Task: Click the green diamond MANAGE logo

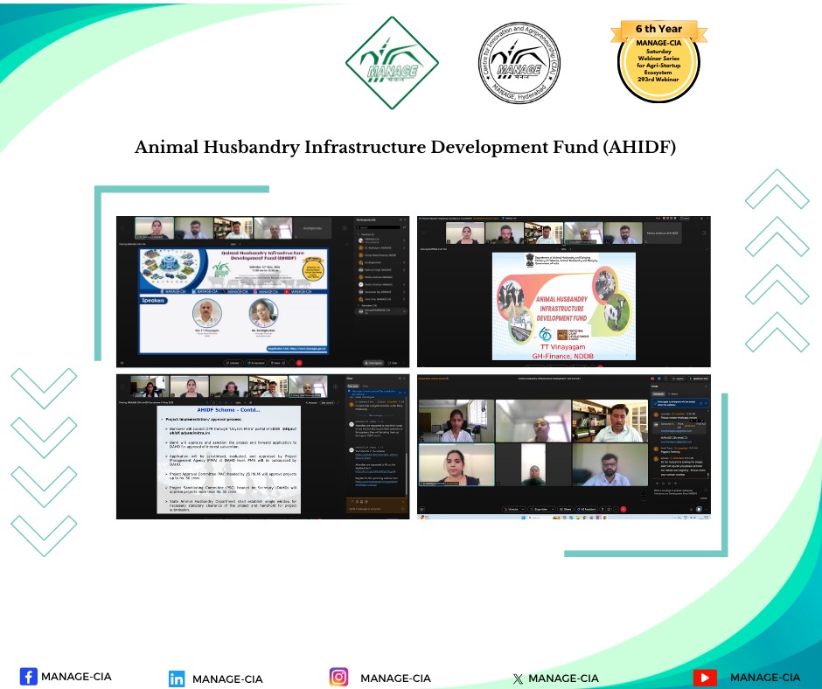Action: pyautogui.click(x=392, y=63)
